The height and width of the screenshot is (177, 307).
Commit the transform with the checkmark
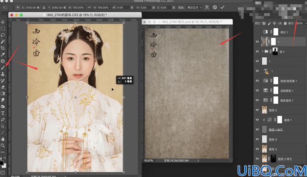point(223,7)
